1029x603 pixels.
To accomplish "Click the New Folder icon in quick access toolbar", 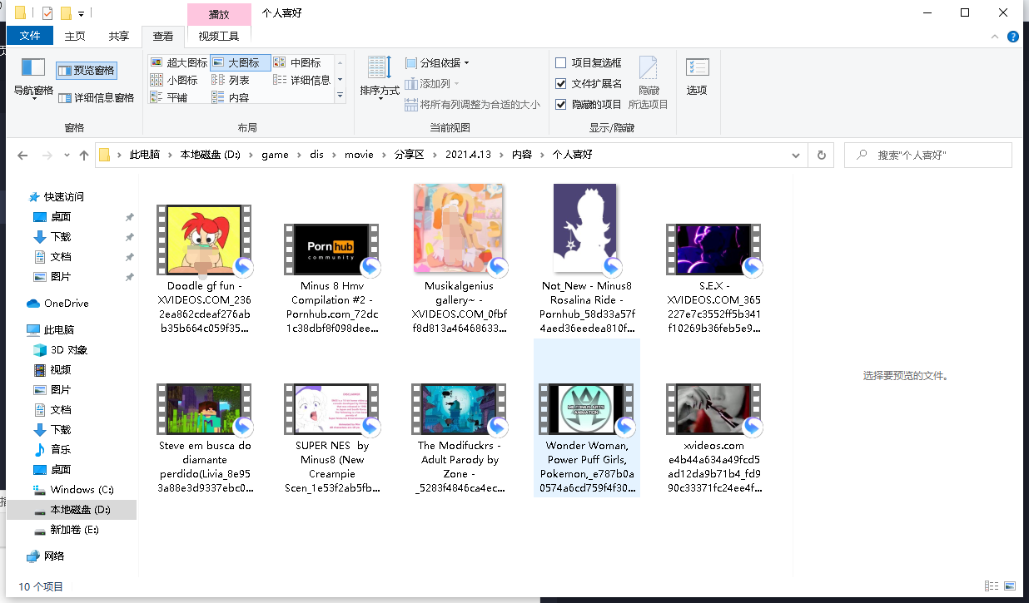I will pos(66,13).
